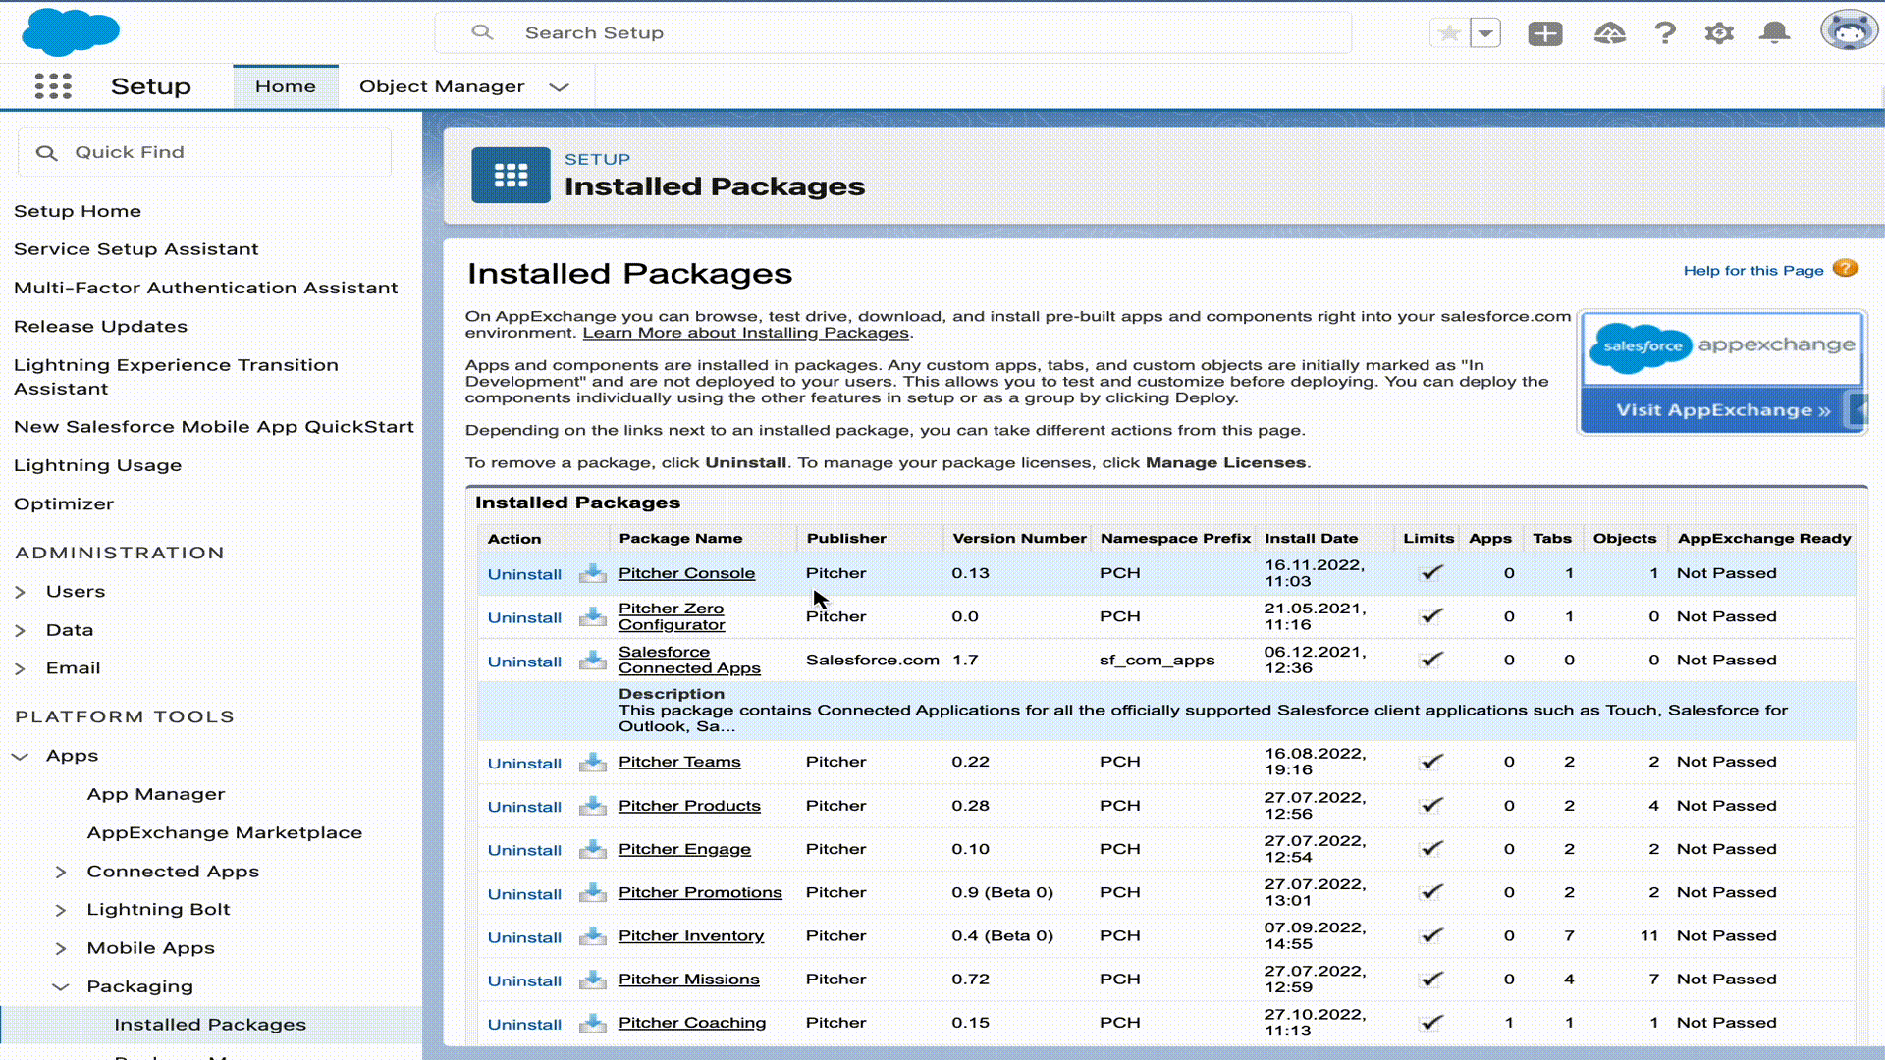The width and height of the screenshot is (1885, 1060).
Task: Uninstall the Pitcher Teams package
Action: [x=524, y=764]
